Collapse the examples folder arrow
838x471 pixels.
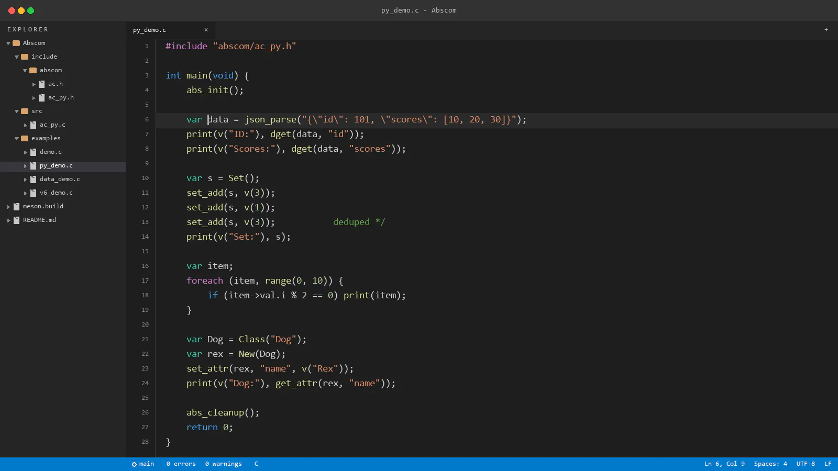click(17, 138)
